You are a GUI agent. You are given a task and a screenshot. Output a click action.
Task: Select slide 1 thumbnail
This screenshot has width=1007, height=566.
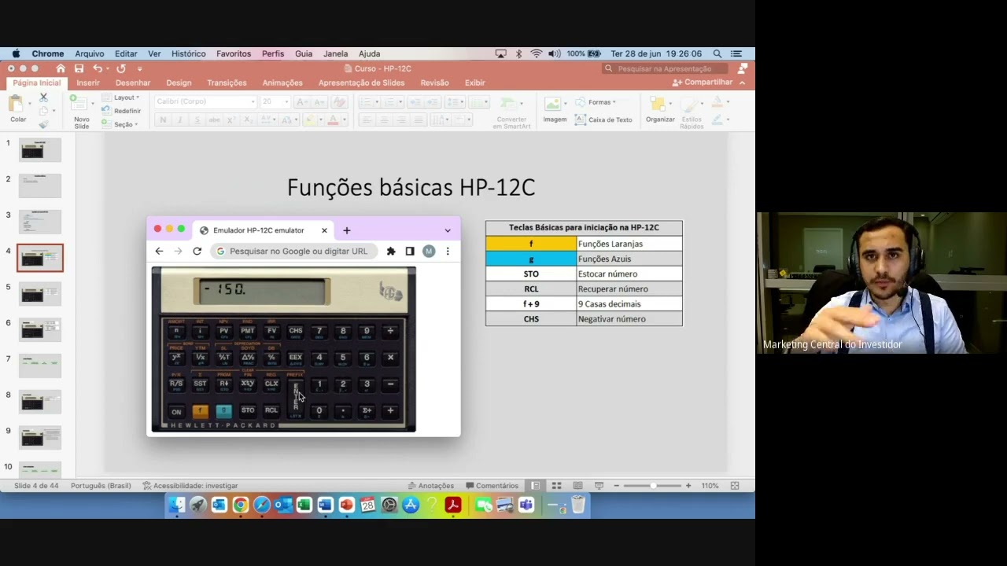[40, 149]
